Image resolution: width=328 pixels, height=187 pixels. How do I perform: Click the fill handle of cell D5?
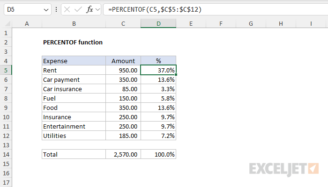176,74
